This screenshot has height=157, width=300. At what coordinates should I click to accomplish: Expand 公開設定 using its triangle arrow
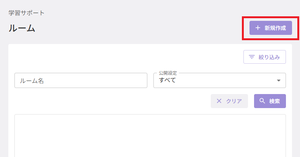(x=279, y=80)
